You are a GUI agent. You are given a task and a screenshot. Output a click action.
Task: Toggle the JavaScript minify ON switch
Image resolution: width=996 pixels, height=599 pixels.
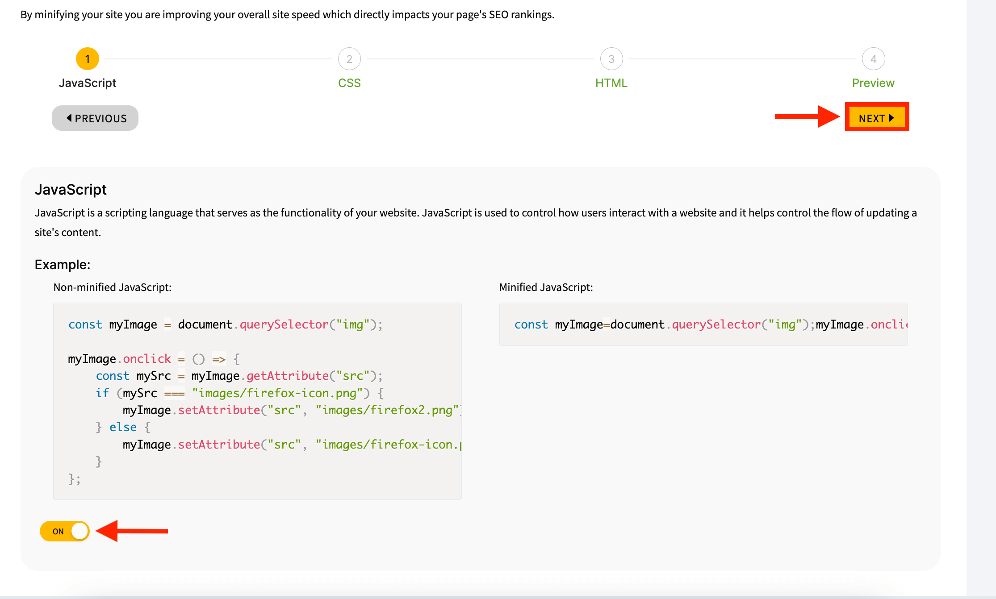[x=65, y=531]
